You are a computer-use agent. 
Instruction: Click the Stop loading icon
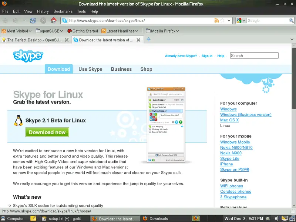pyautogui.click(x=43, y=20)
